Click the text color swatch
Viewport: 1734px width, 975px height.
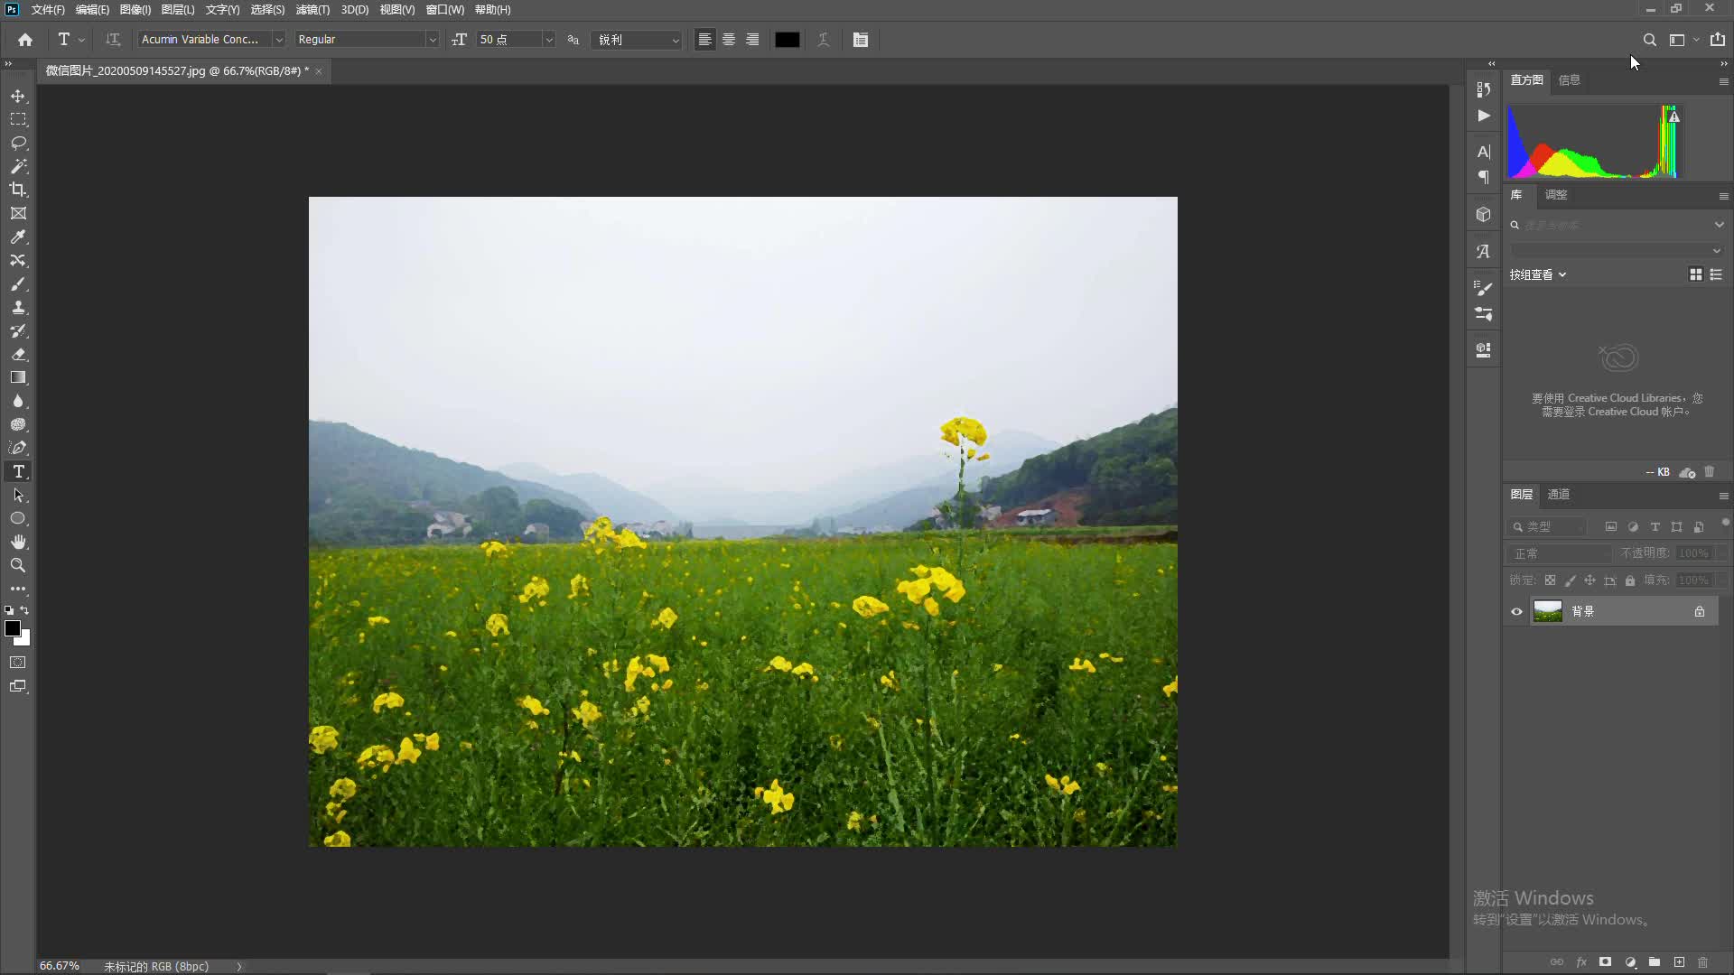tap(787, 40)
